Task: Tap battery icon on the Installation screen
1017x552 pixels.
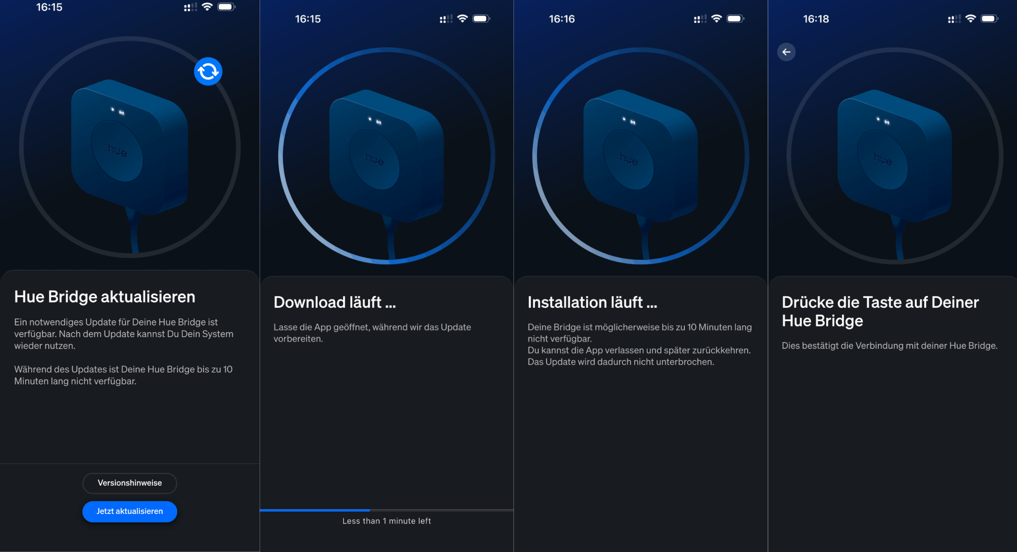Action: [735, 19]
